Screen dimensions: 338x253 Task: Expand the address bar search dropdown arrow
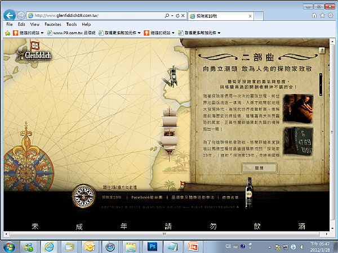click(172, 16)
